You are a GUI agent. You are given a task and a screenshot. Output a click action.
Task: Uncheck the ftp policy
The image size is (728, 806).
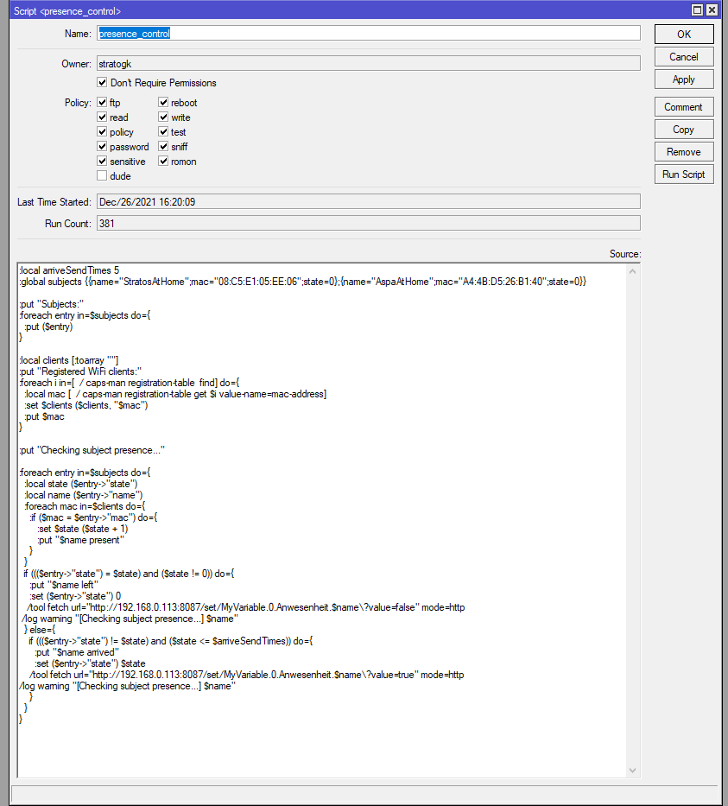(102, 102)
